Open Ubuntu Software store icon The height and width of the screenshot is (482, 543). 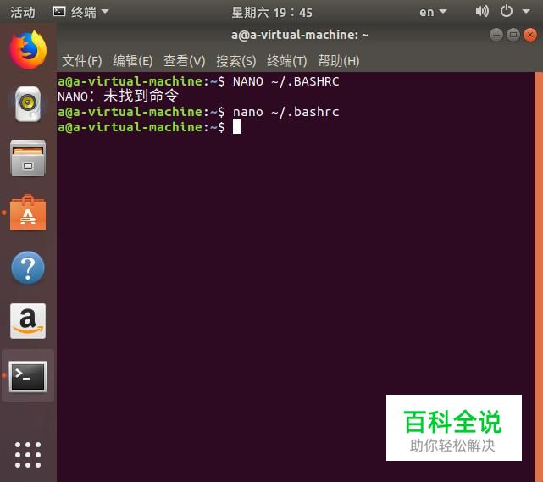(28, 213)
